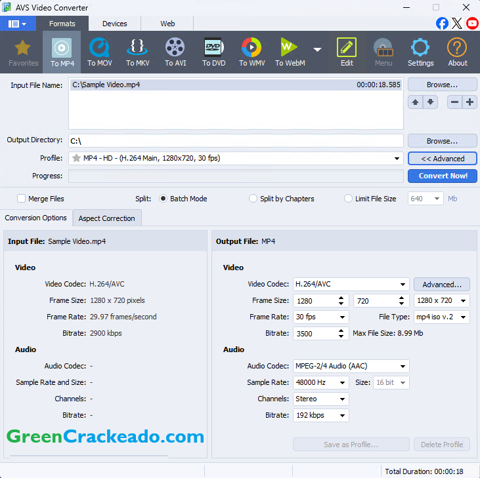Click the Max File Size 8.99 Mb text
Viewport: 480px width, 478px height.
(387, 333)
